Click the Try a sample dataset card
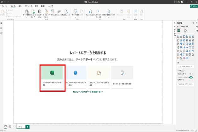Image resolution: width=198 pixels, height=132 pixels. 122,77
